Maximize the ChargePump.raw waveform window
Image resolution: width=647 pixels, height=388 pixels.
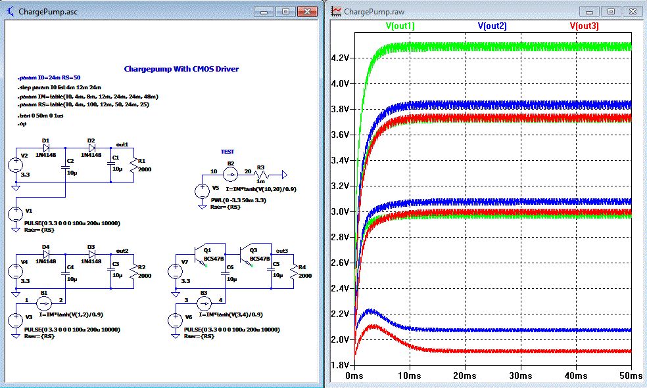coord(611,11)
